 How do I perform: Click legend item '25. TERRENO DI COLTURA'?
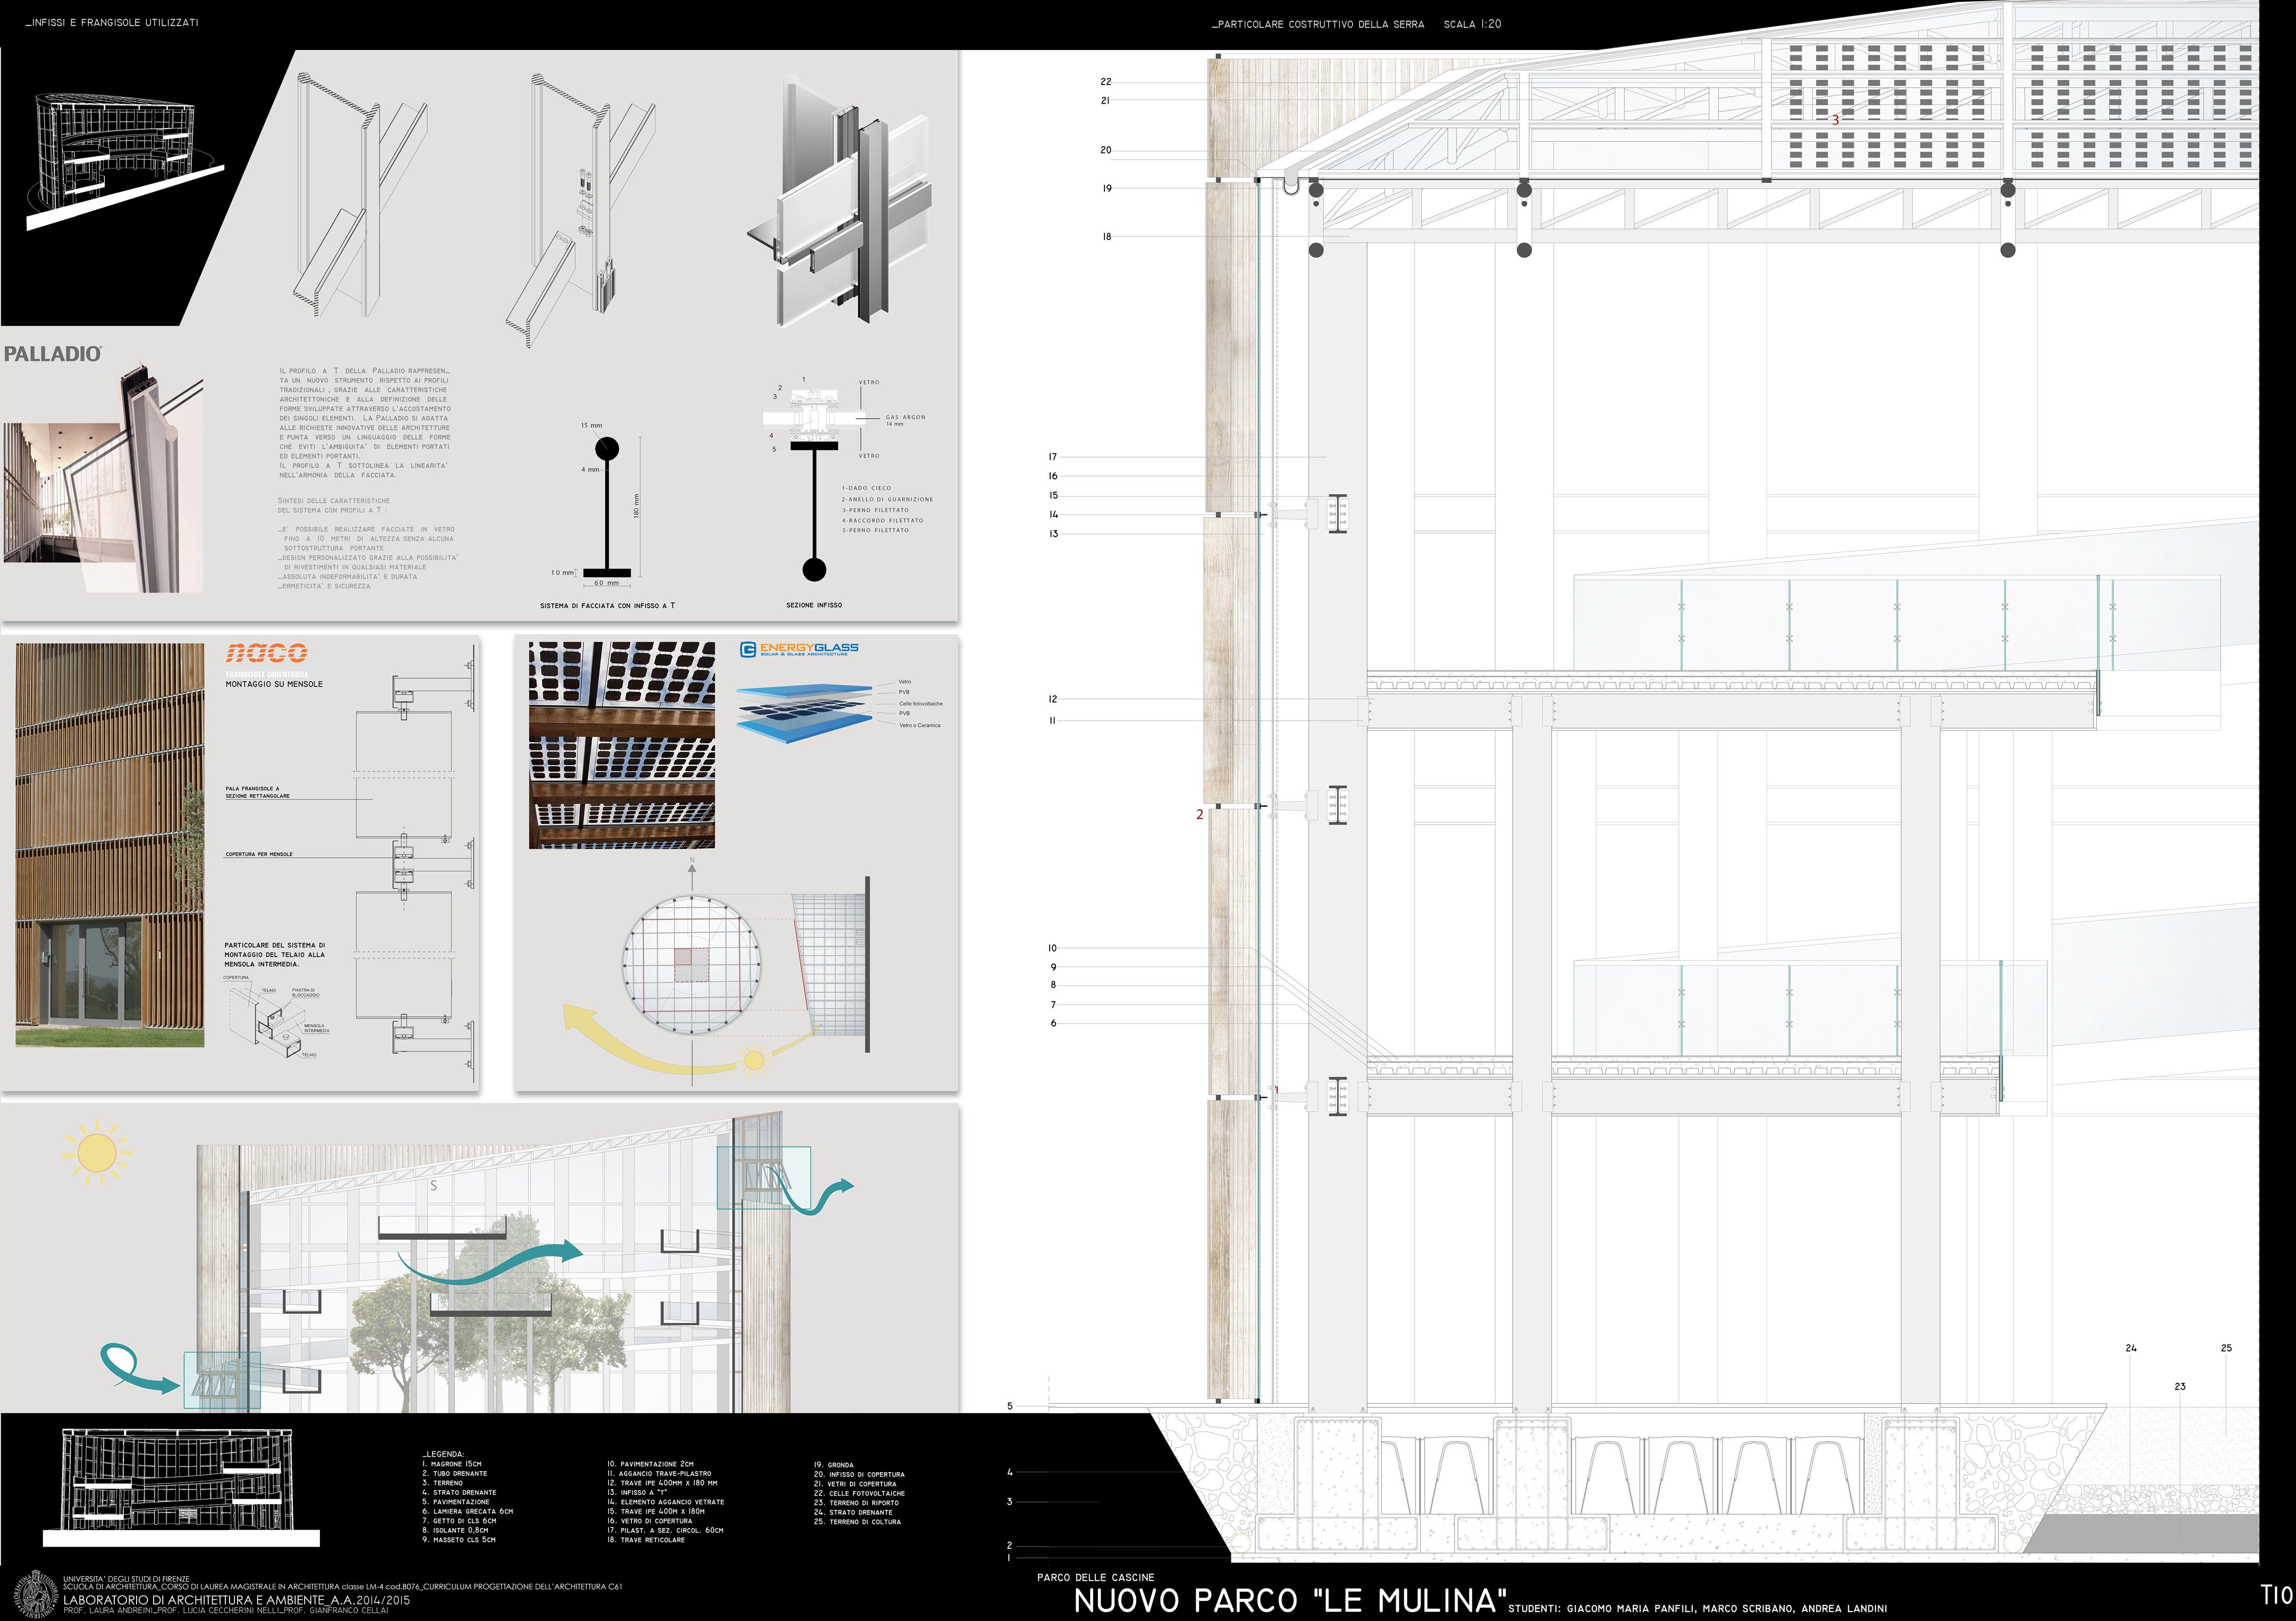857,1522
